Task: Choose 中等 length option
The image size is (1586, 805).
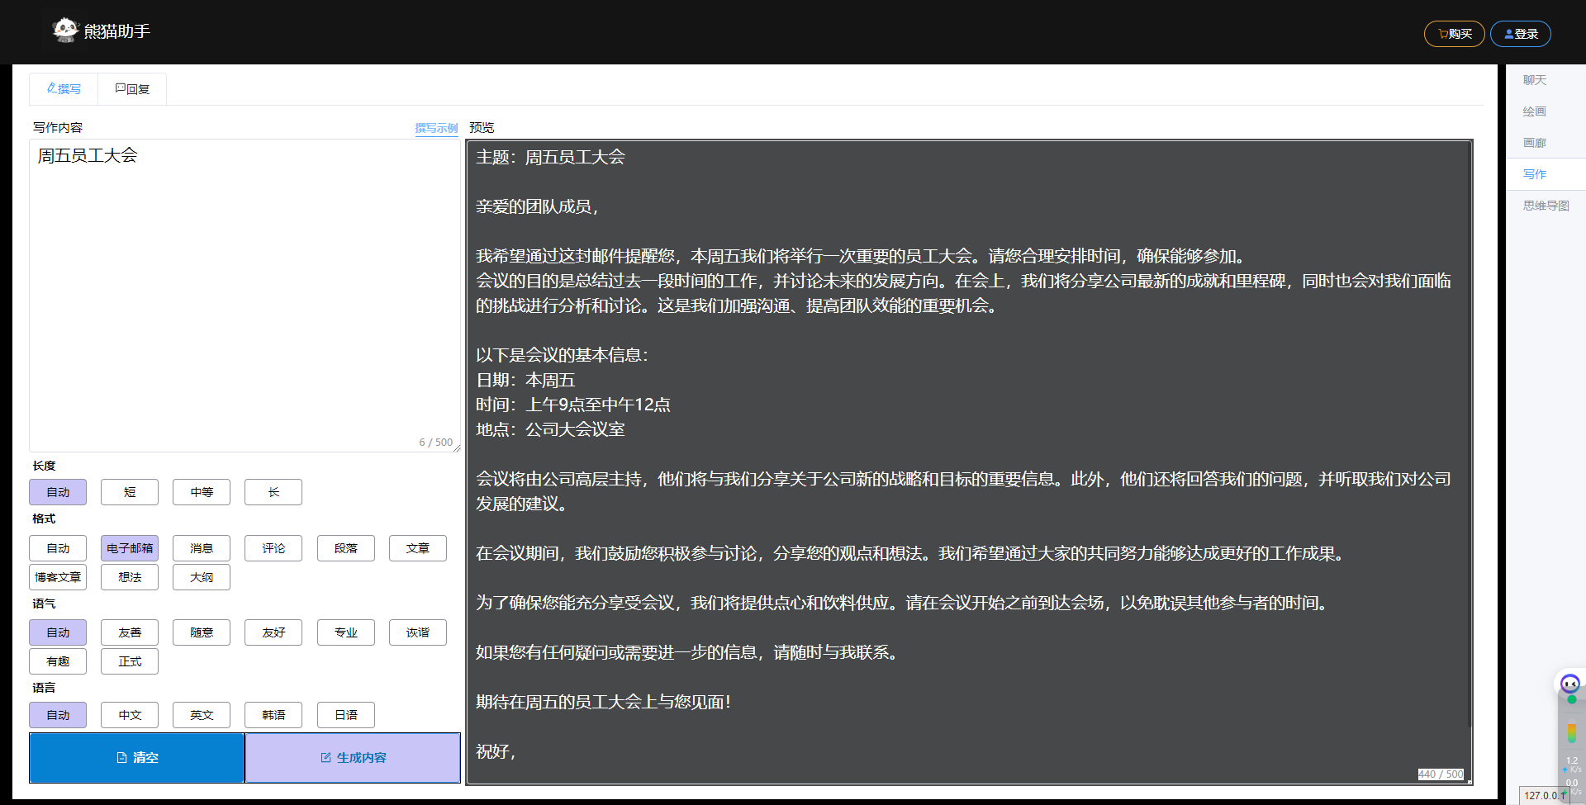Action: point(202,492)
